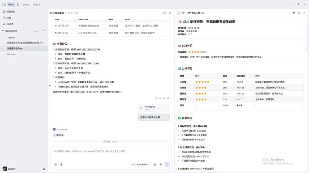Copy the assistant response
This screenshot has height=173, width=309.
pyautogui.click(x=164, y=98)
